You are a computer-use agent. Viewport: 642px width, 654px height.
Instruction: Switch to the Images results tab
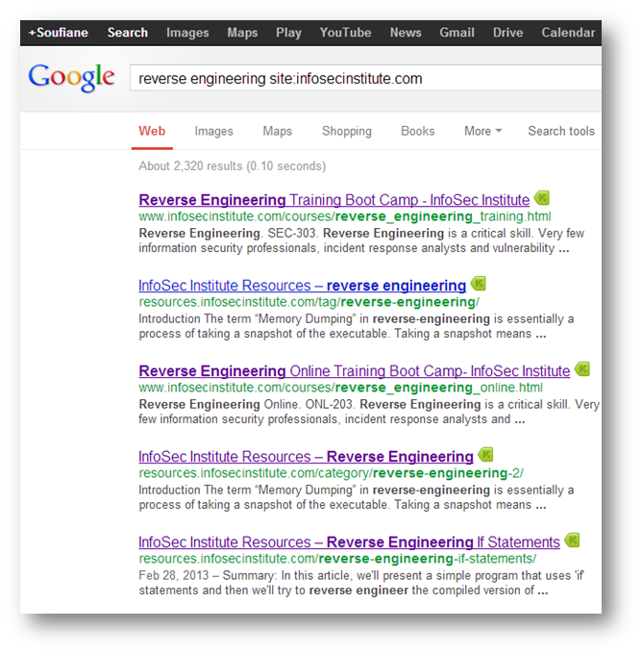pos(213,131)
